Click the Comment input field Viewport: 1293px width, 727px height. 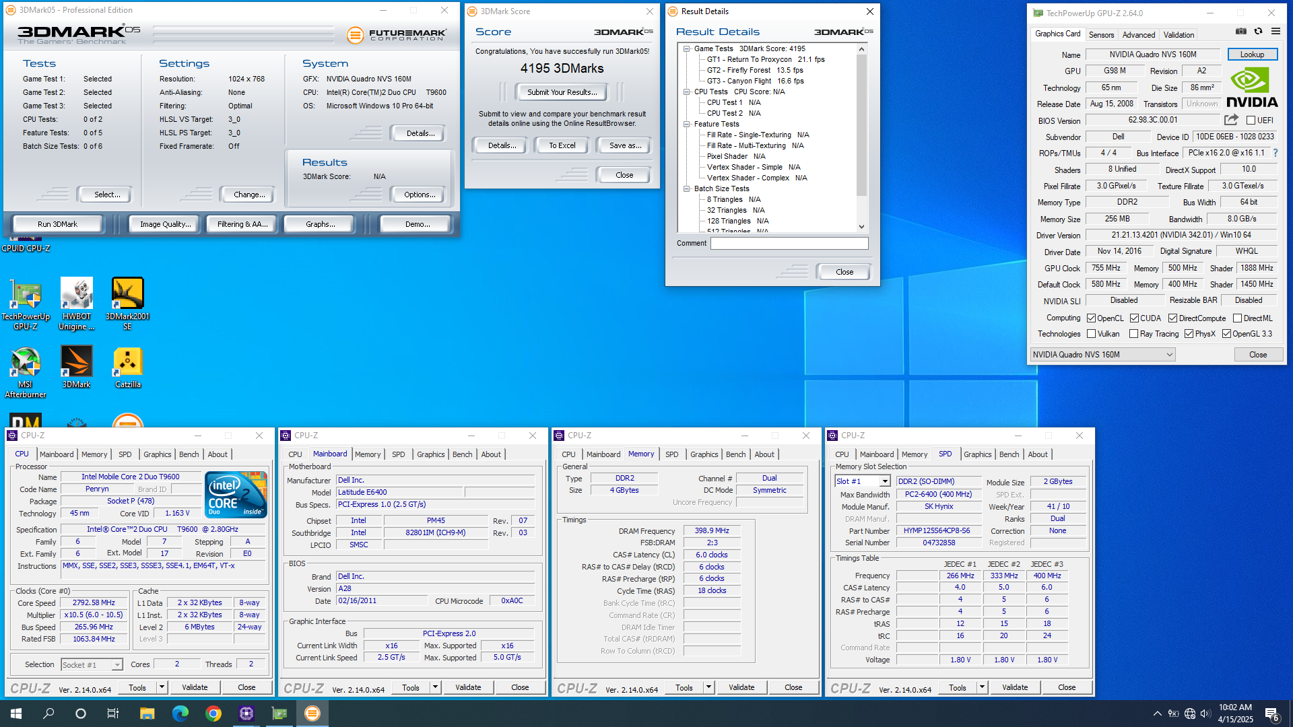tap(789, 244)
